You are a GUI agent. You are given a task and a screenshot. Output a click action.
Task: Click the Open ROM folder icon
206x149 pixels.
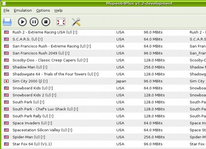7,22
